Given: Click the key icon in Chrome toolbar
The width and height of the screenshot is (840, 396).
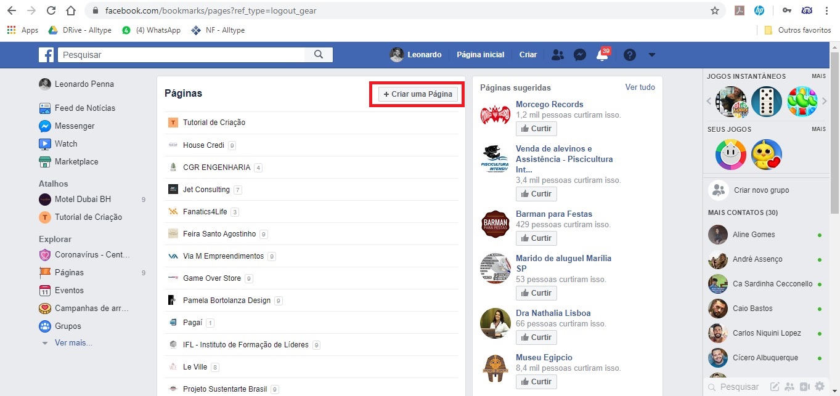Looking at the screenshot, I should coord(787,10).
